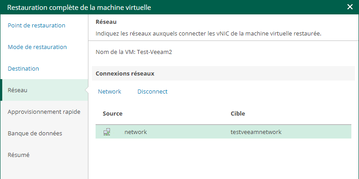Click the bold Réseau heading in main panel
The image size is (359, 179).
106,22
